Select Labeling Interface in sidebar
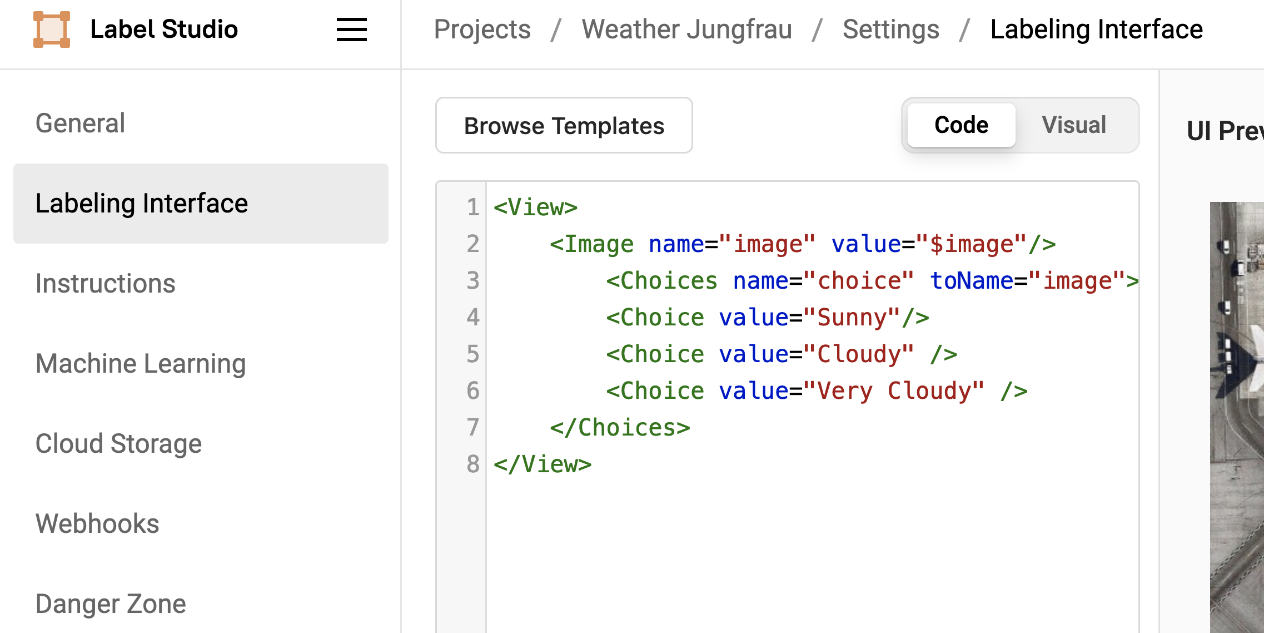Screen dimensions: 1264x633 [x=201, y=203]
